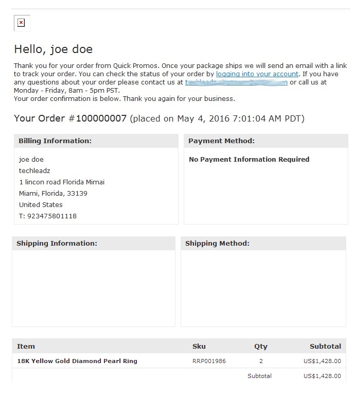This screenshot has height=412, width=354.
Task: Click the 'Hello, joe doe' heading
Action: 54,49
